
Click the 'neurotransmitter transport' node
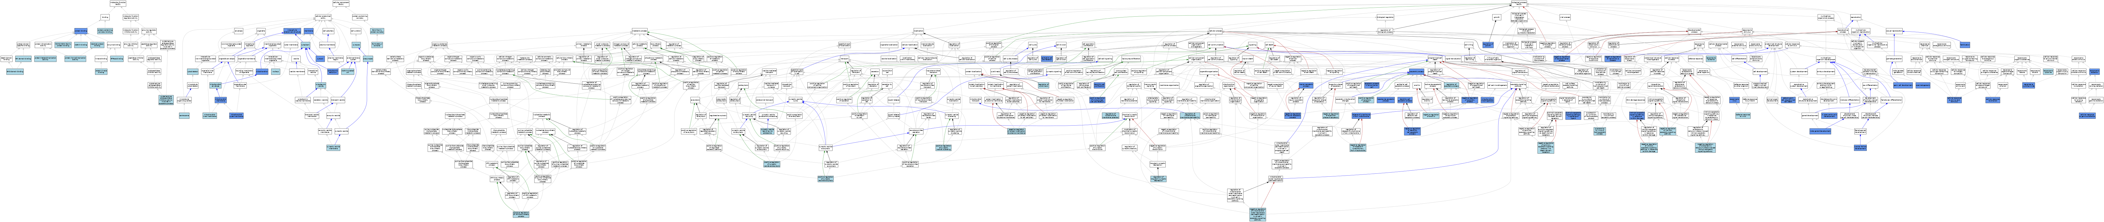point(934,72)
